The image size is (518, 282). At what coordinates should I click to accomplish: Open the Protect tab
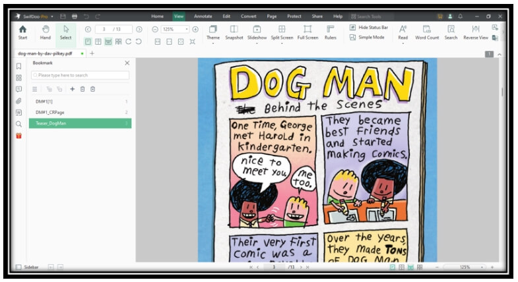pos(294,16)
